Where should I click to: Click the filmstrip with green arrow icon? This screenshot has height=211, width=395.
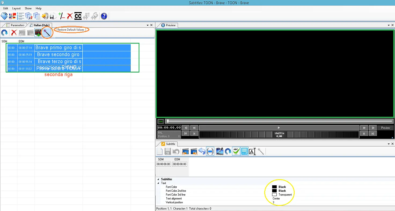[38, 33]
